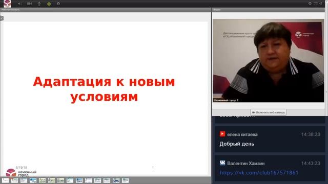Viewport: 328px width, 184px height.
Task: Select the eighth slide thumbnail
Action: coord(70,180)
